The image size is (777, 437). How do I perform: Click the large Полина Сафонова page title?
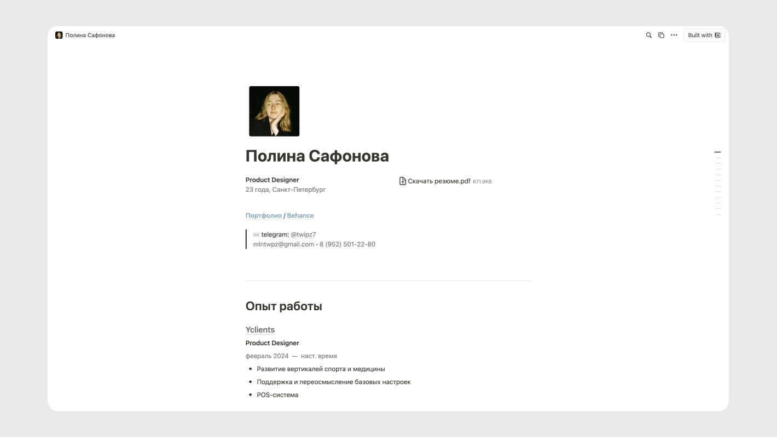point(317,156)
